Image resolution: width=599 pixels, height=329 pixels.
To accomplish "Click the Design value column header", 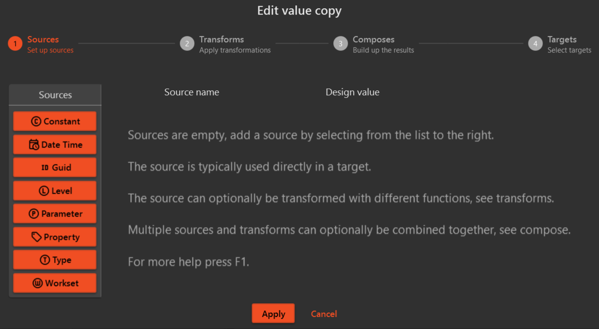I will [x=352, y=92].
